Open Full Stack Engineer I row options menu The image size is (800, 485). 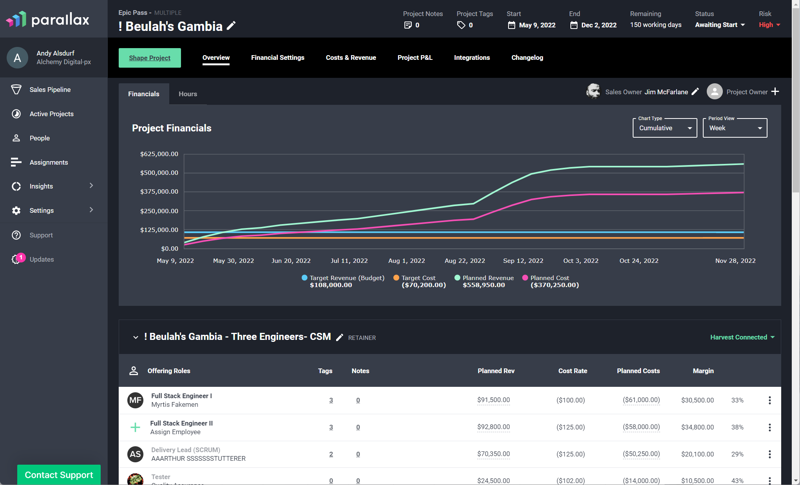pyautogui.click(x=769, y=400)
